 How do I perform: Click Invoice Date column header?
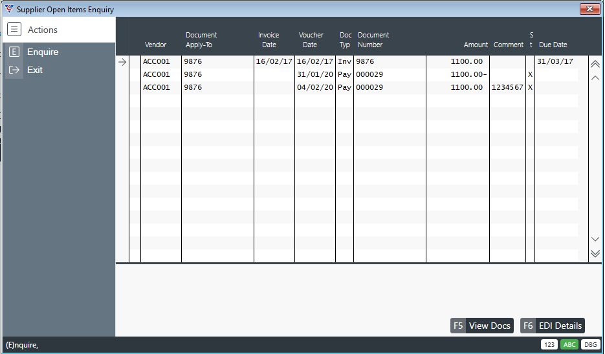269,39
